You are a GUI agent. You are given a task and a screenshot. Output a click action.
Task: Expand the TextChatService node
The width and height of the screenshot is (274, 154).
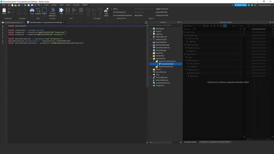coord(151,77)
